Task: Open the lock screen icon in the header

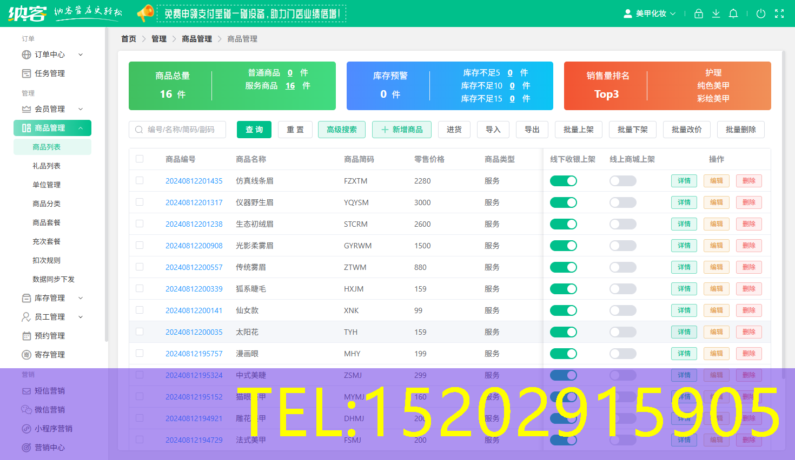Action: tap(698, 13)
